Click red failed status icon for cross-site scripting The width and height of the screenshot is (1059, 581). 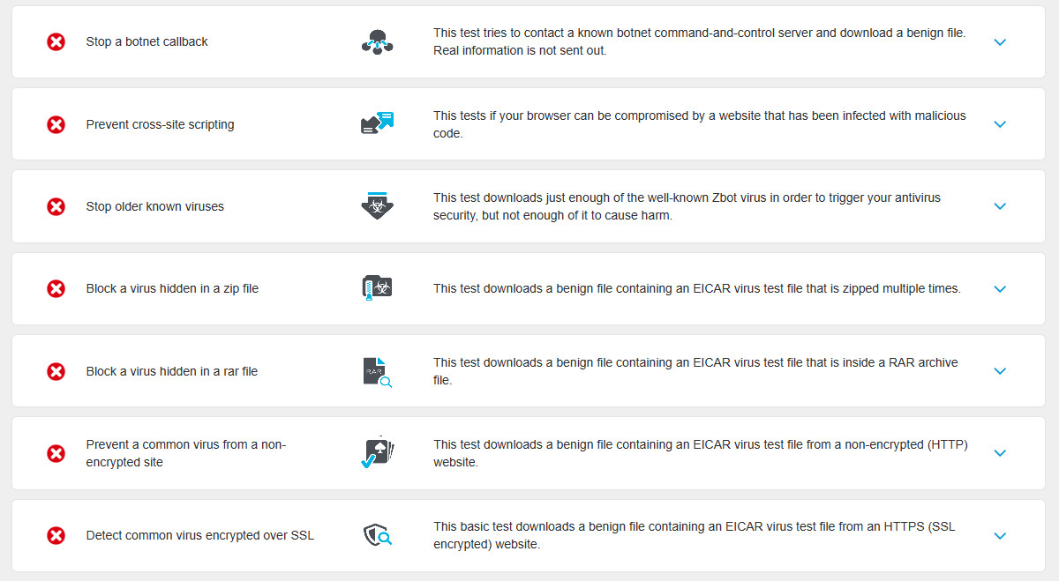pos(56,124)
